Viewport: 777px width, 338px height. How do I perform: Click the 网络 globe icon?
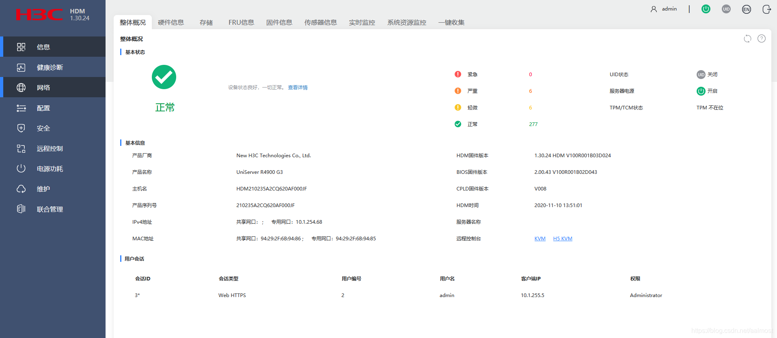click(21, 88)
